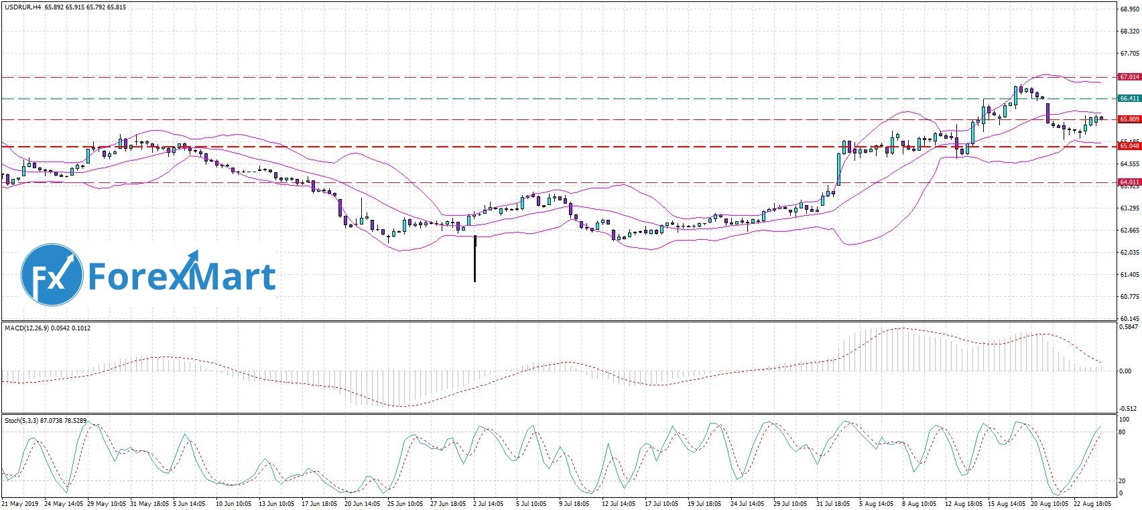The width and height of the screenshot is (1142, 510).
Task: Click the 66.411 teal price level tag
Action: [x=1129, y=99]
